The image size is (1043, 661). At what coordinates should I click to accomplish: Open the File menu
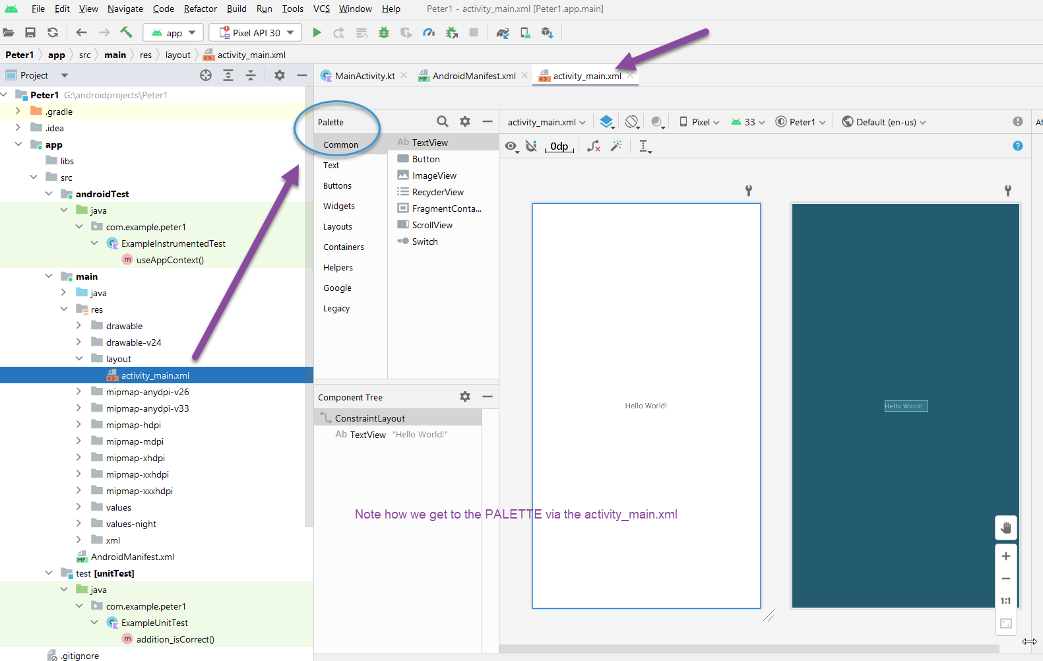[38, 9]
